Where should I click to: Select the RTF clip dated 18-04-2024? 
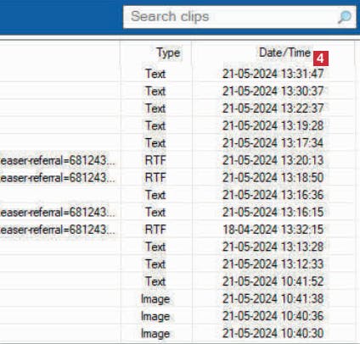click(177, 230)
